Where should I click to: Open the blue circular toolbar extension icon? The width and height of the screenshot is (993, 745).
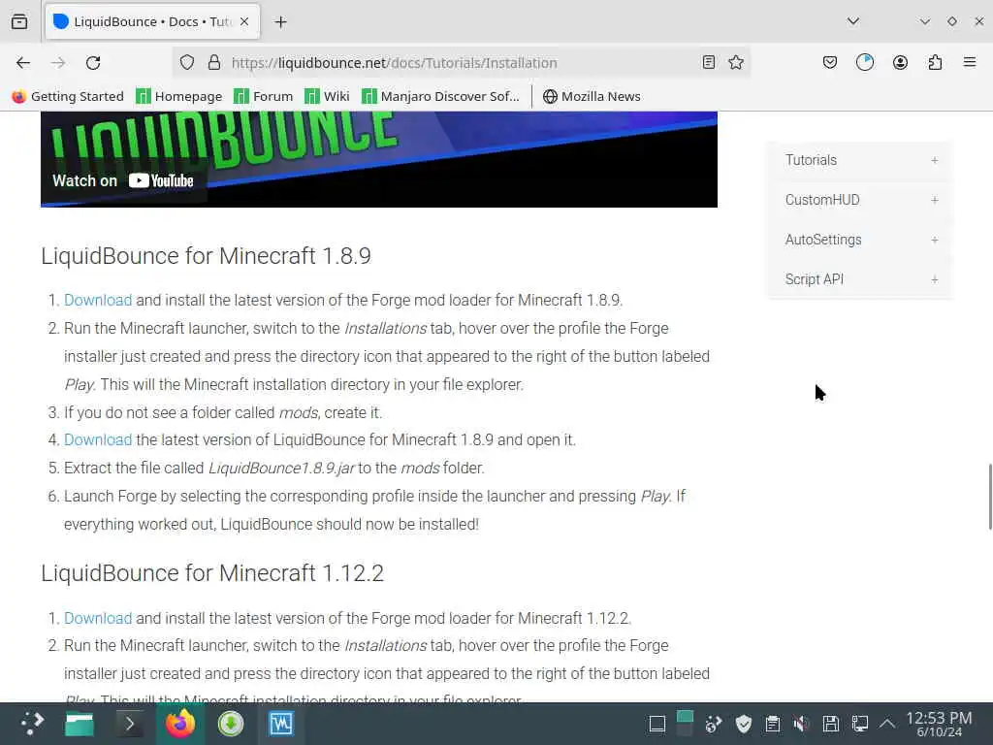point(864,62)
